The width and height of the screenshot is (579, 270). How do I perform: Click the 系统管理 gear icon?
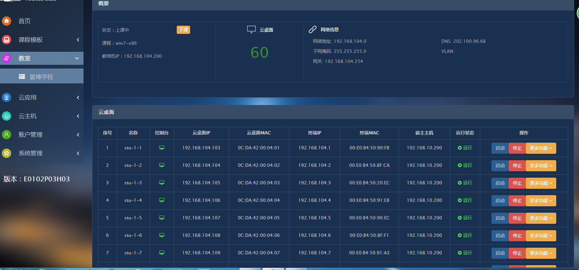tap(6, 153)
